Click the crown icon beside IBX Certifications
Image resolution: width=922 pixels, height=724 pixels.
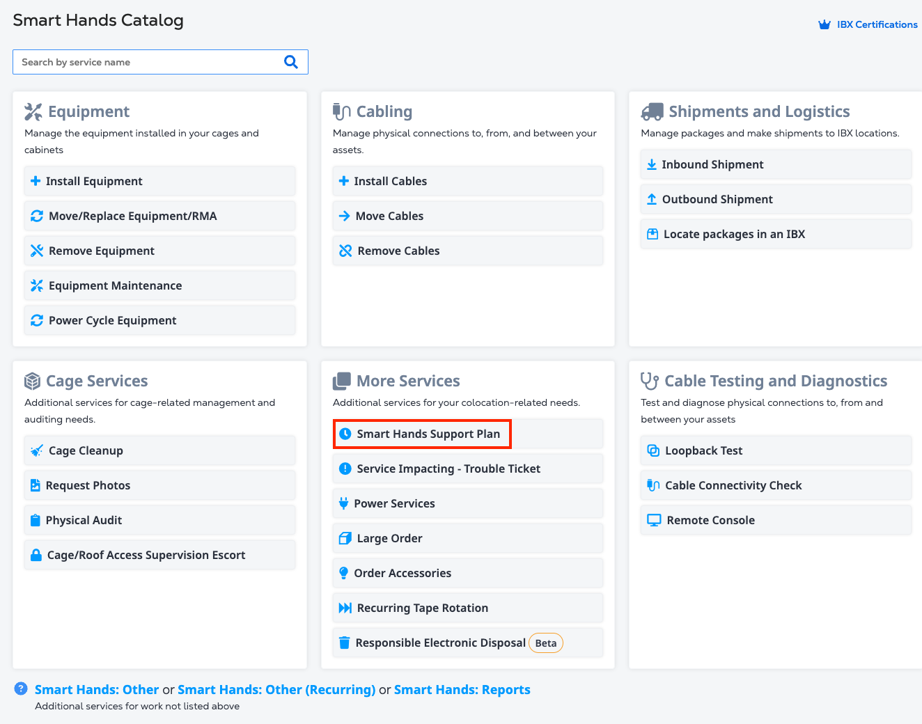[825, 24]
